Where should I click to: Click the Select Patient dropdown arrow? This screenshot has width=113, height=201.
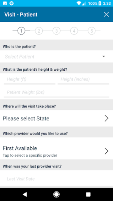click(104, 57)
